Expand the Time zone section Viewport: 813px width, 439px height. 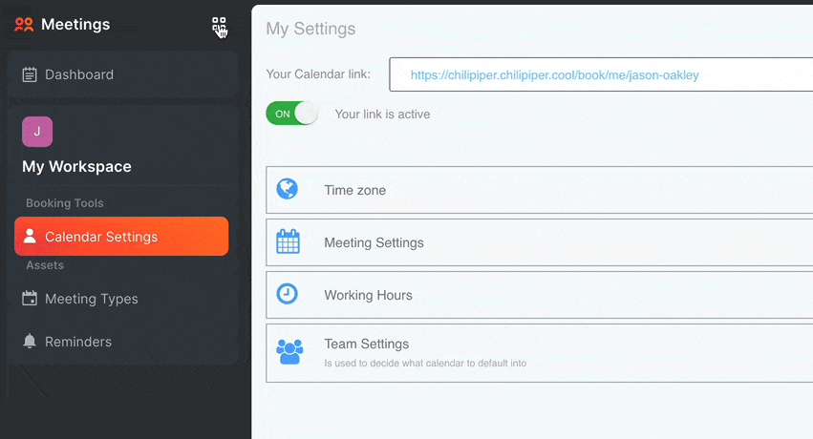(539, 190)
